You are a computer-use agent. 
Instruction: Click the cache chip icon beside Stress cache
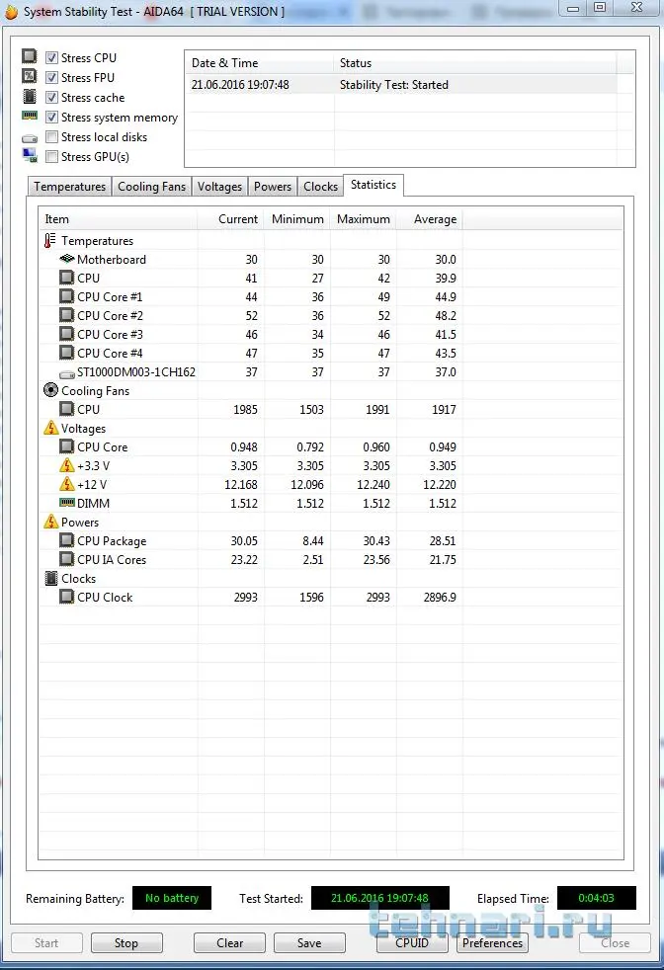point(29,97)
